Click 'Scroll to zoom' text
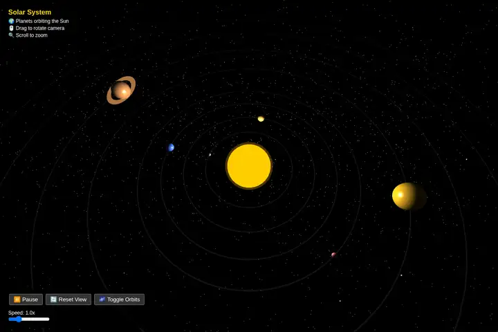The width and height of the screenshot is (498, 332). coord(31,35)
